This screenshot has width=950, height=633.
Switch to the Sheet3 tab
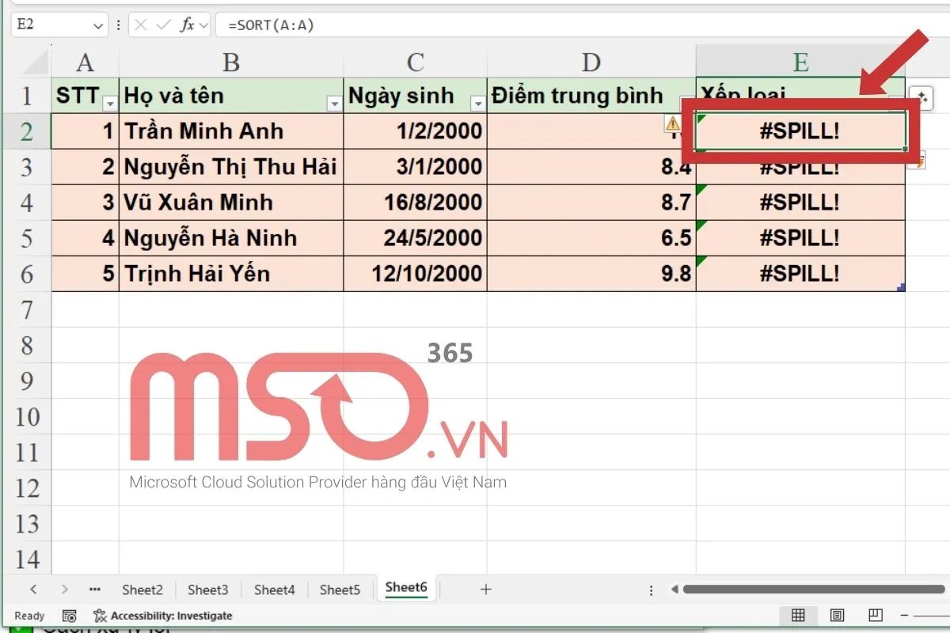tap(207, 589)
